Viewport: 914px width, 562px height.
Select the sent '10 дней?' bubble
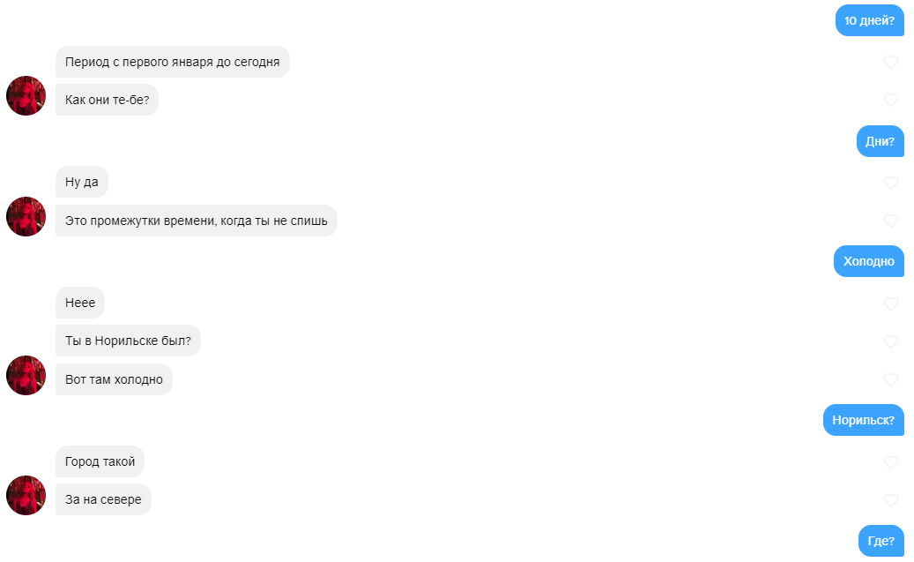(x=870, y=20)
